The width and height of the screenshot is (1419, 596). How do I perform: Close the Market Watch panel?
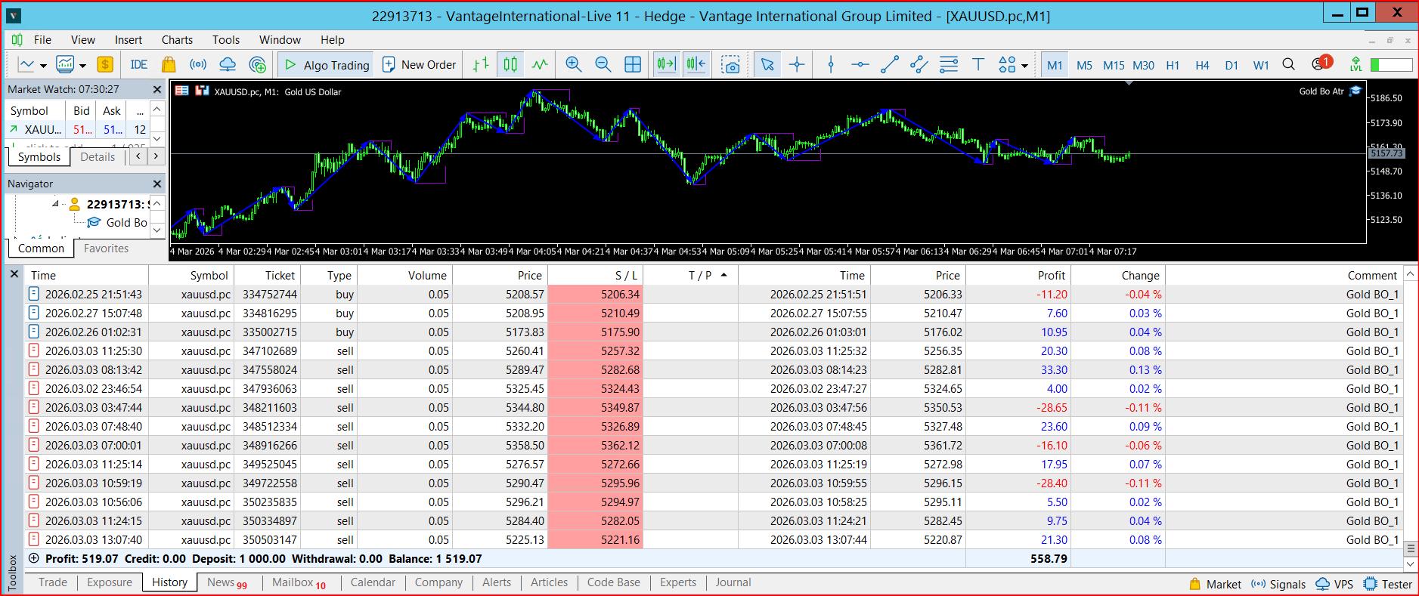pos(157,89)
